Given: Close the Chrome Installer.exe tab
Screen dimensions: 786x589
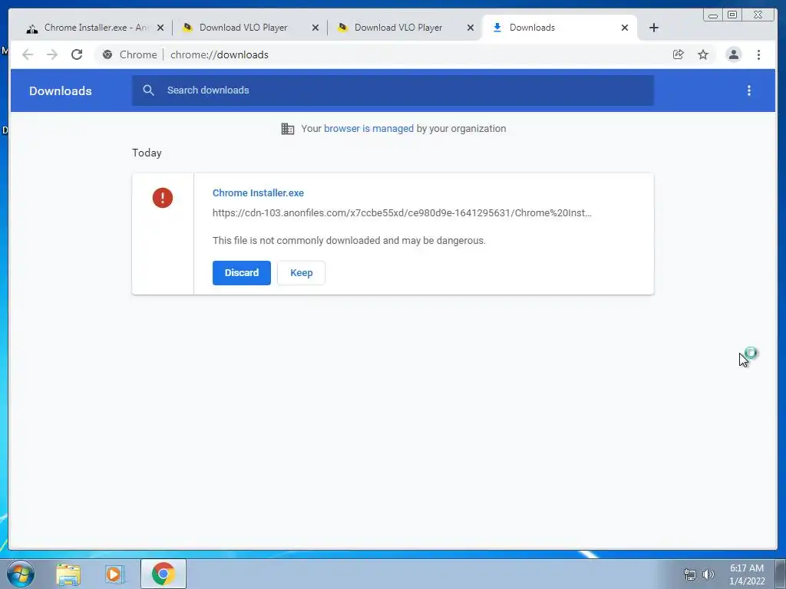Looking at the screenshot, I should click(x=160, y=28).
